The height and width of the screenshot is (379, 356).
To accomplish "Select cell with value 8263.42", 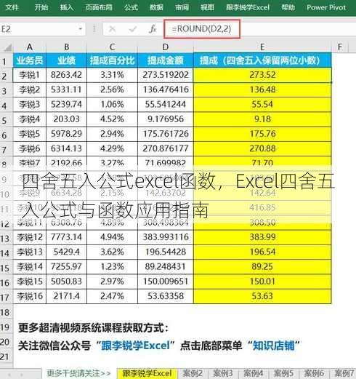I will (66, 75).
